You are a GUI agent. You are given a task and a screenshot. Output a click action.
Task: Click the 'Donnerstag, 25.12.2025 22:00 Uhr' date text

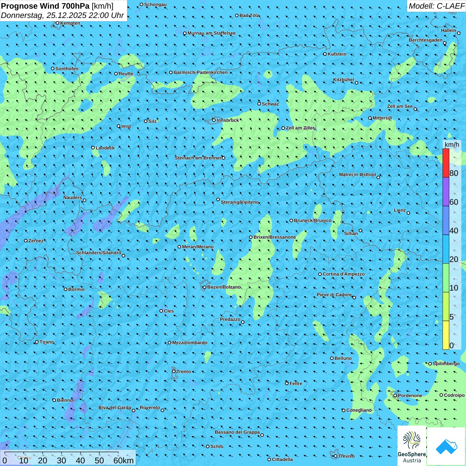tap(63, 15)
